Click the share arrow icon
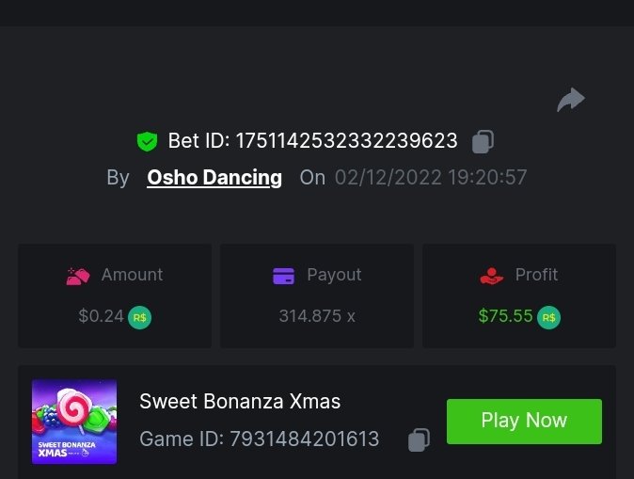The width and height of the screenshot is (634, 479). 570,99
